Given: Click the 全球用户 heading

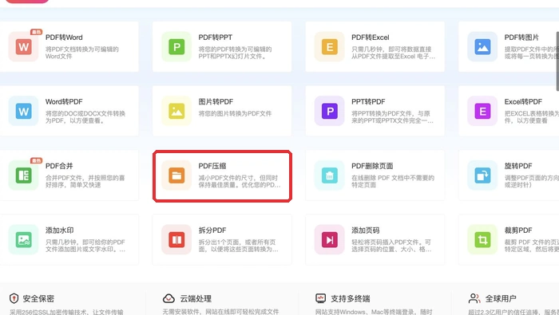Looking at the screenshot, I should (x=501, y=298).
